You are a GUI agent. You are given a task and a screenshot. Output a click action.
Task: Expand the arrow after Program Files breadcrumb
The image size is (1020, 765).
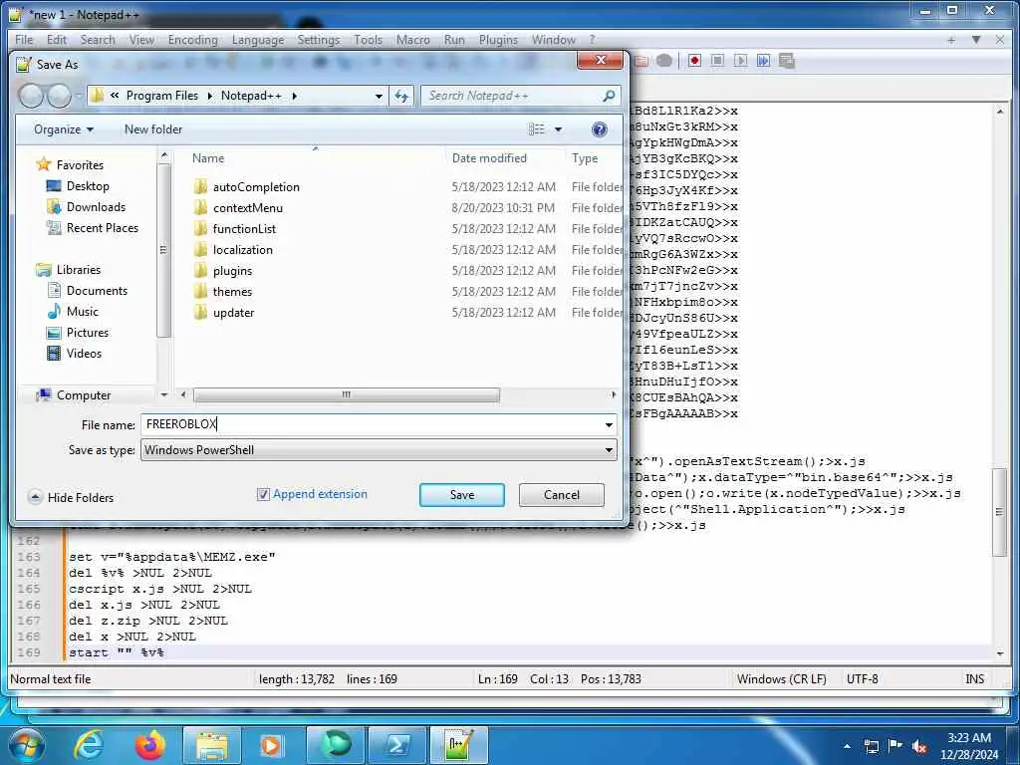(x=209, y=96)
